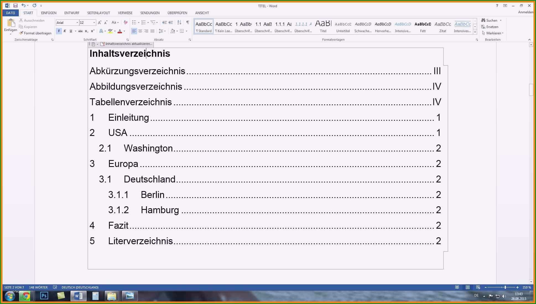
Task: Justify the paragraph text
Action: [152, 31]
